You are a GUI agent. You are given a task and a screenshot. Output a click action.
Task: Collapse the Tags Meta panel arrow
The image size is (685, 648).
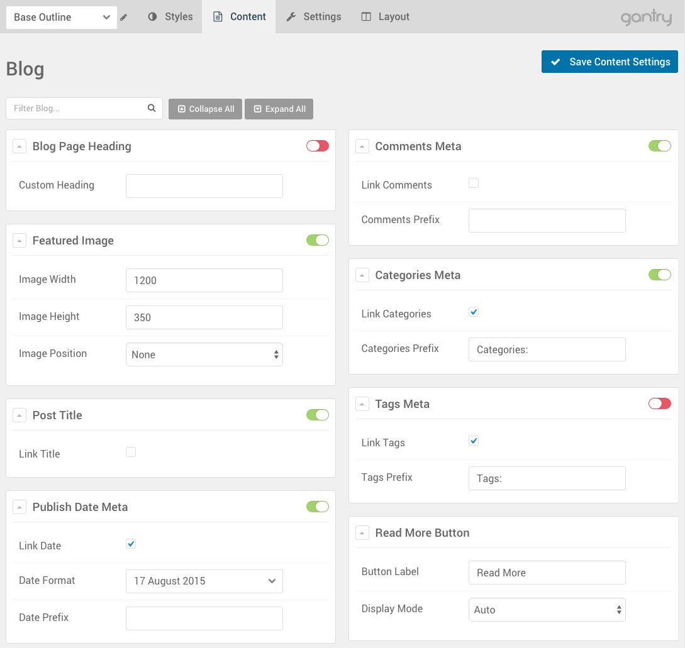362,404
